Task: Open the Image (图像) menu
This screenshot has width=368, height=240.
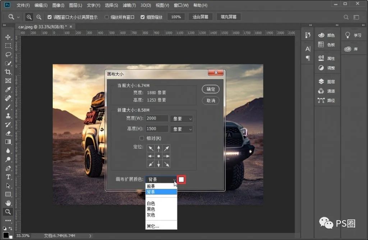Action: pos(58,5)
